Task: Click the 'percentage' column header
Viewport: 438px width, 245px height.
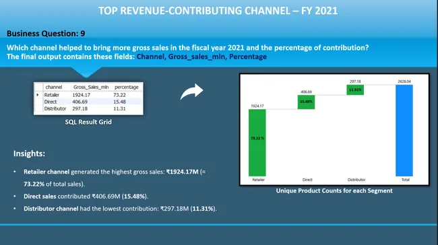Action: pos(126,87)
